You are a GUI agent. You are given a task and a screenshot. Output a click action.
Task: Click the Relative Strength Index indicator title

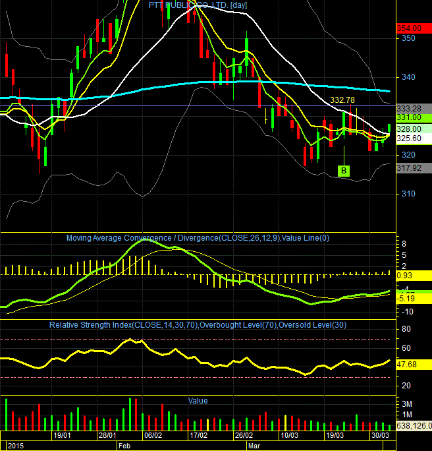coord(198,325)
